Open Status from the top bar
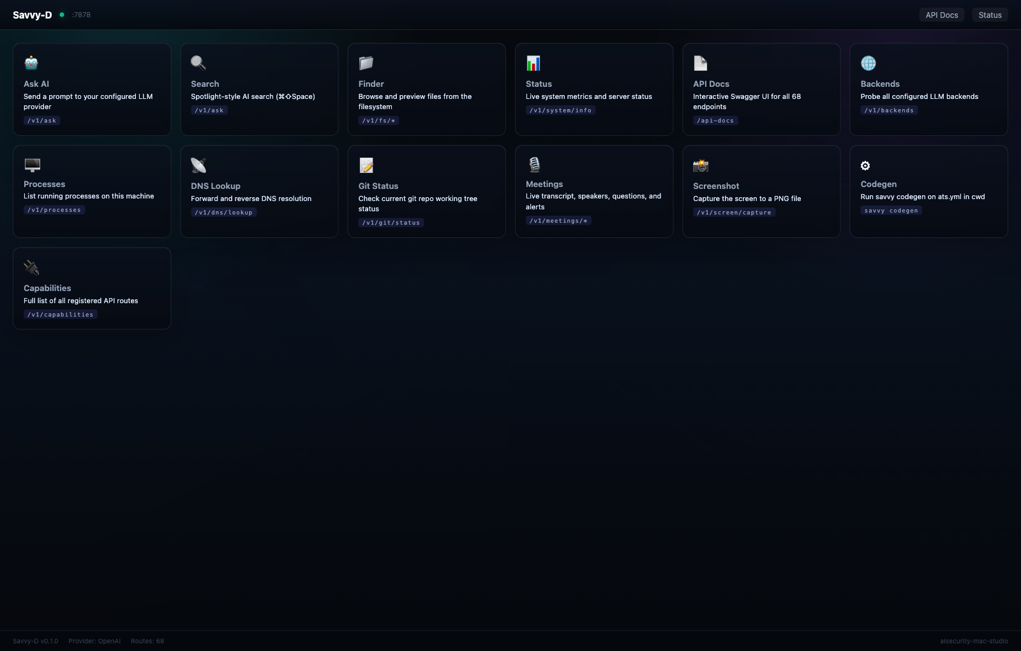The width and height of the screenshot is (1021, 651). click(x=990, y=15)
